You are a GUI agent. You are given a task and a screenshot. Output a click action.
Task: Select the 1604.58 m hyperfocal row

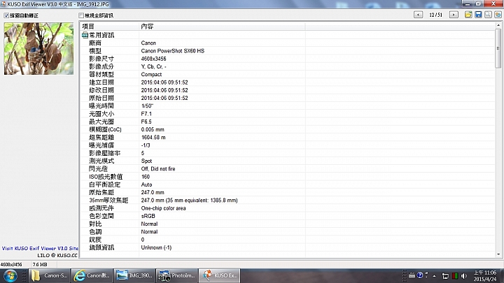coord(288,138)
